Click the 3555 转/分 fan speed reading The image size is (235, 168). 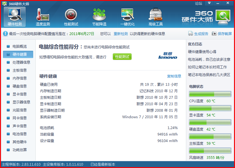[x=216, y=158]
